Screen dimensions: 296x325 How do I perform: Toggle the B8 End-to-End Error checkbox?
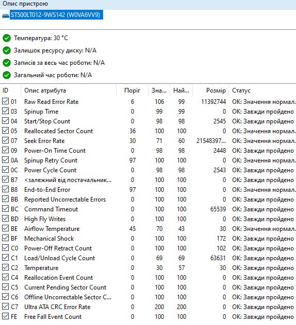tap(5, 189)
